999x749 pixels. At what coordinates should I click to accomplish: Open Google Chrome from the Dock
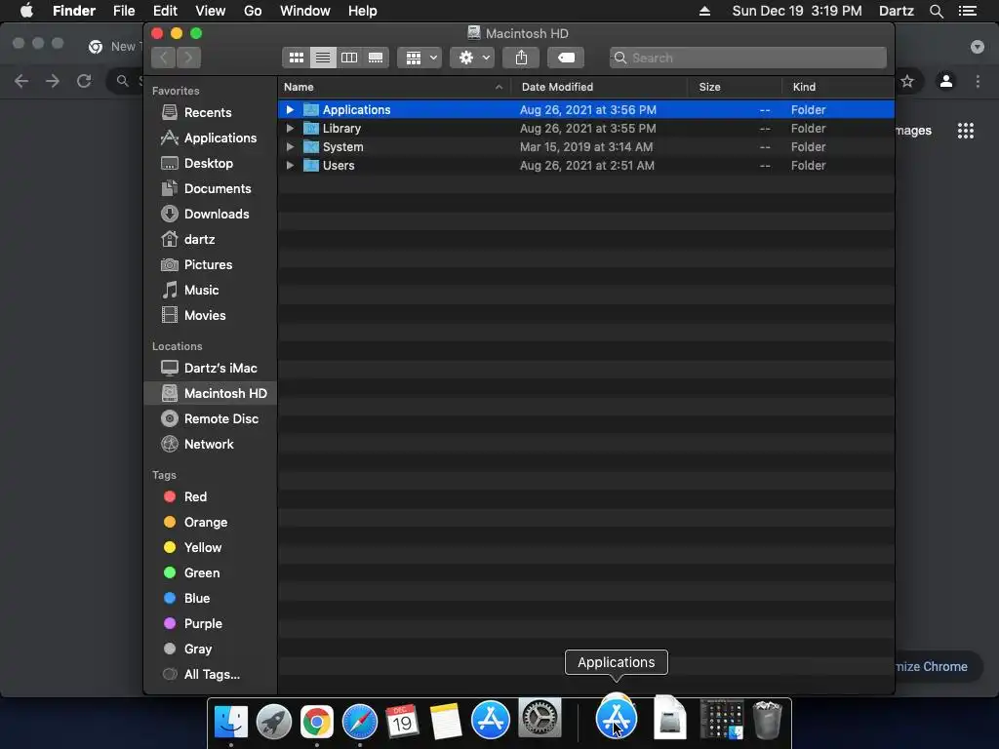coord(317,721)
